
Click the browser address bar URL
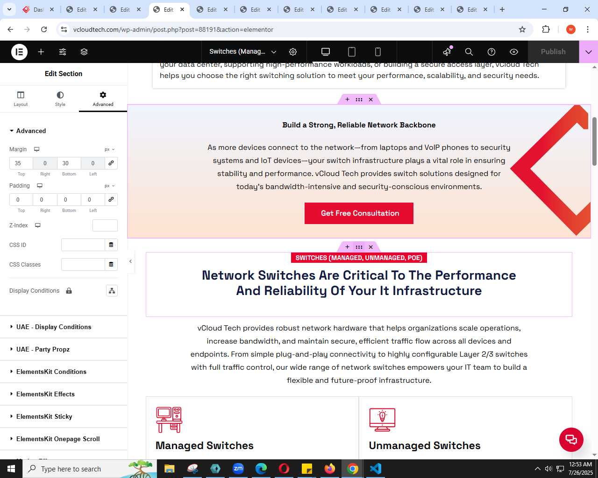tap(173, 29)
